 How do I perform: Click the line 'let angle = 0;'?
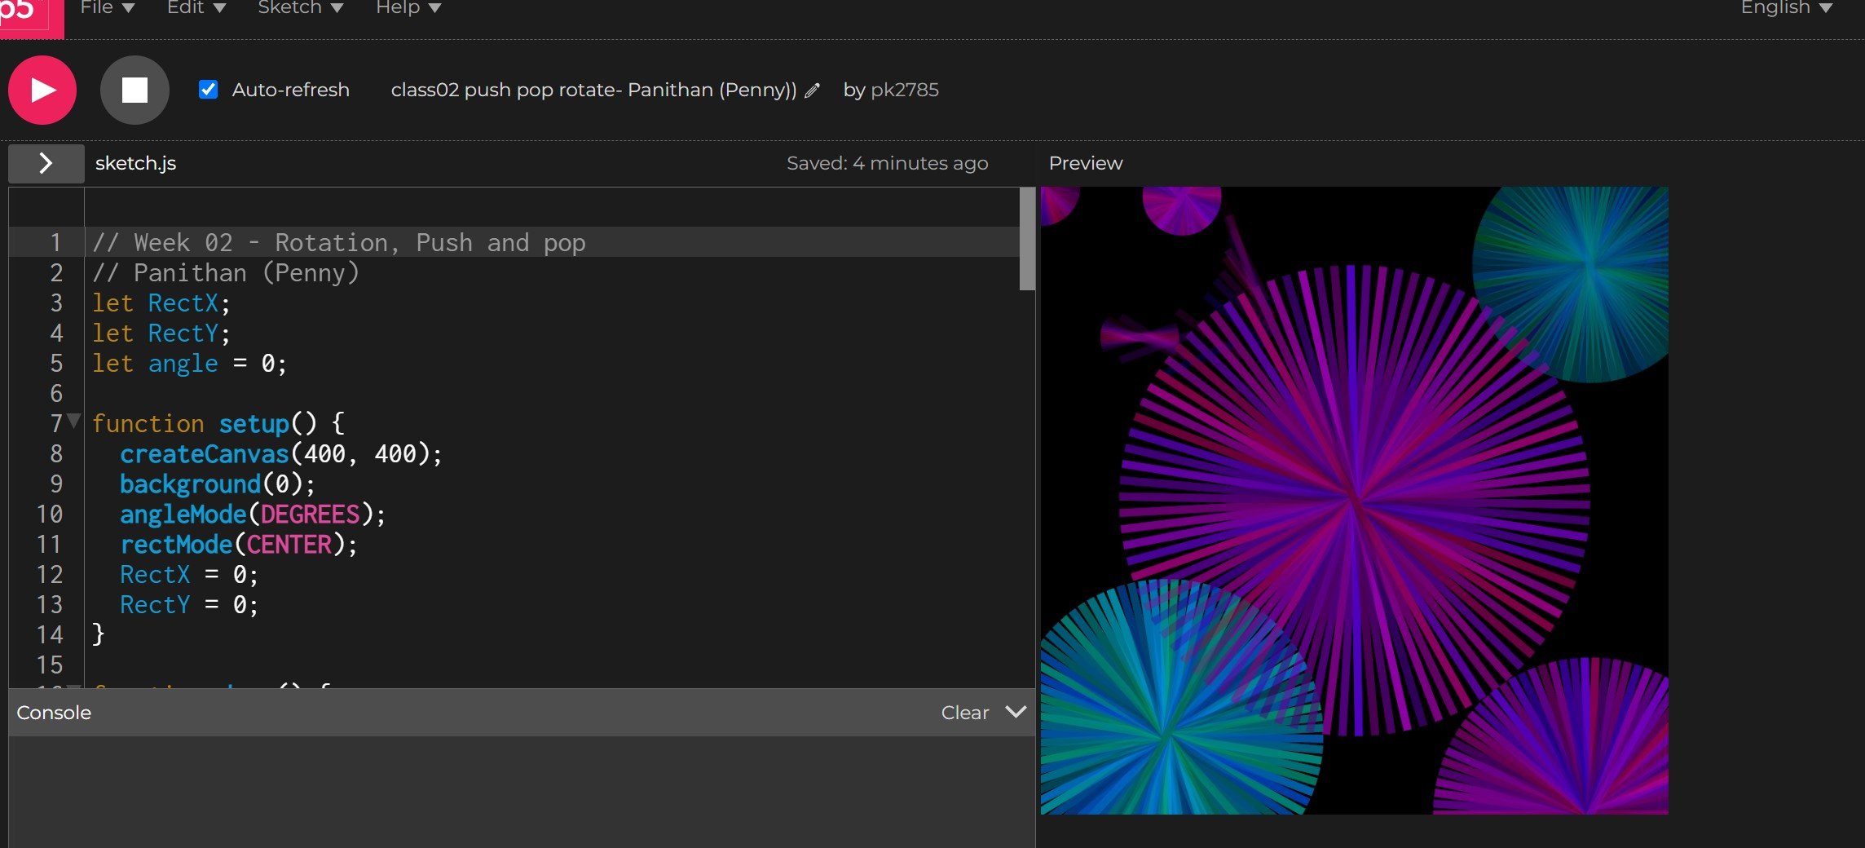(189, 363)
